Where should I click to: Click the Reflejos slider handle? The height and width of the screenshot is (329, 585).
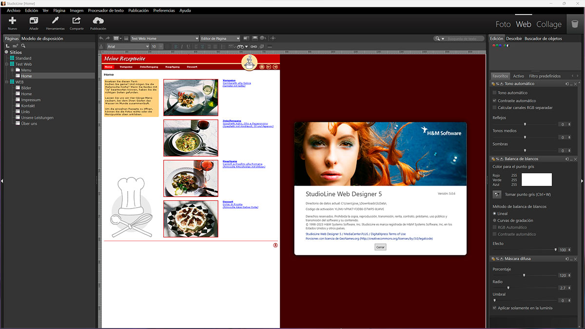click(x=525, y=124)
